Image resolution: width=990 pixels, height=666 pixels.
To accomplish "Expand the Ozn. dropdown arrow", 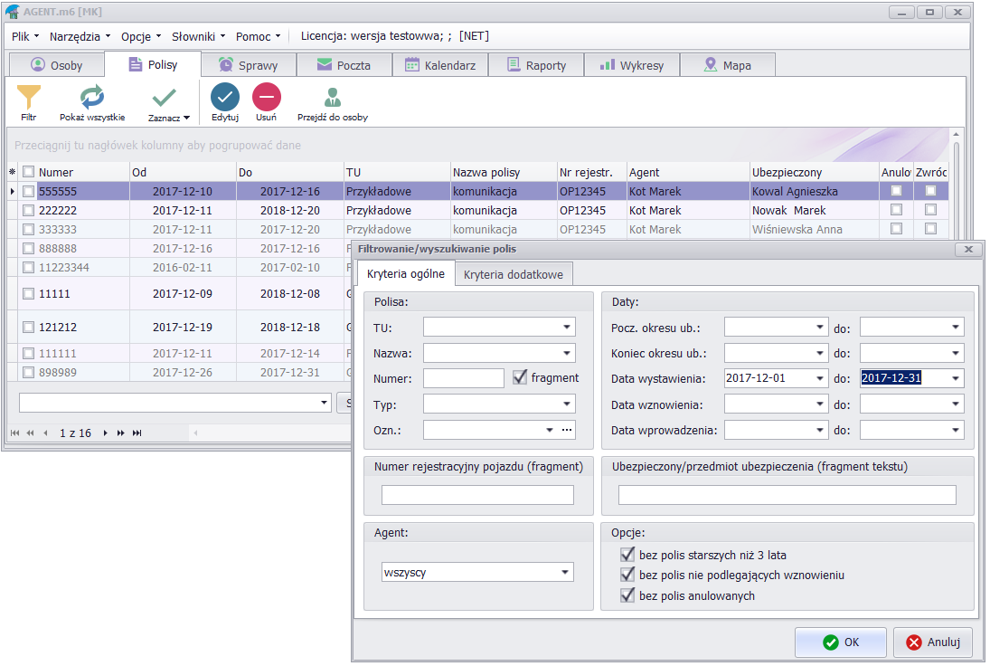I will 550,430.
